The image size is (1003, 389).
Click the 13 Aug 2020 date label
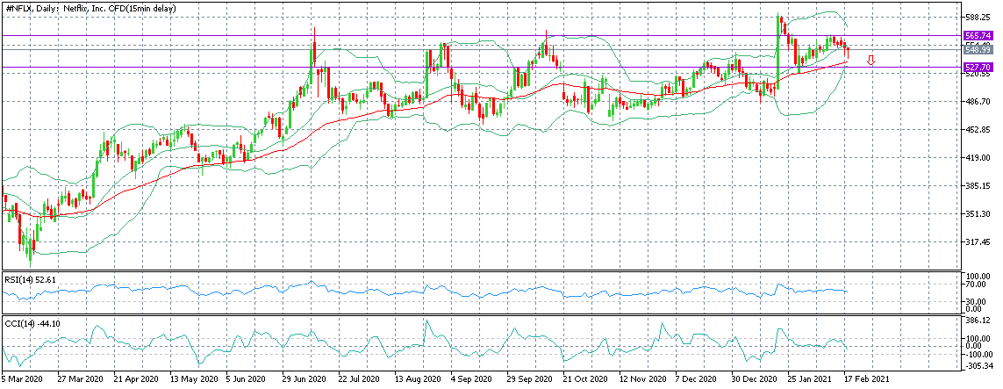(417, 378)
